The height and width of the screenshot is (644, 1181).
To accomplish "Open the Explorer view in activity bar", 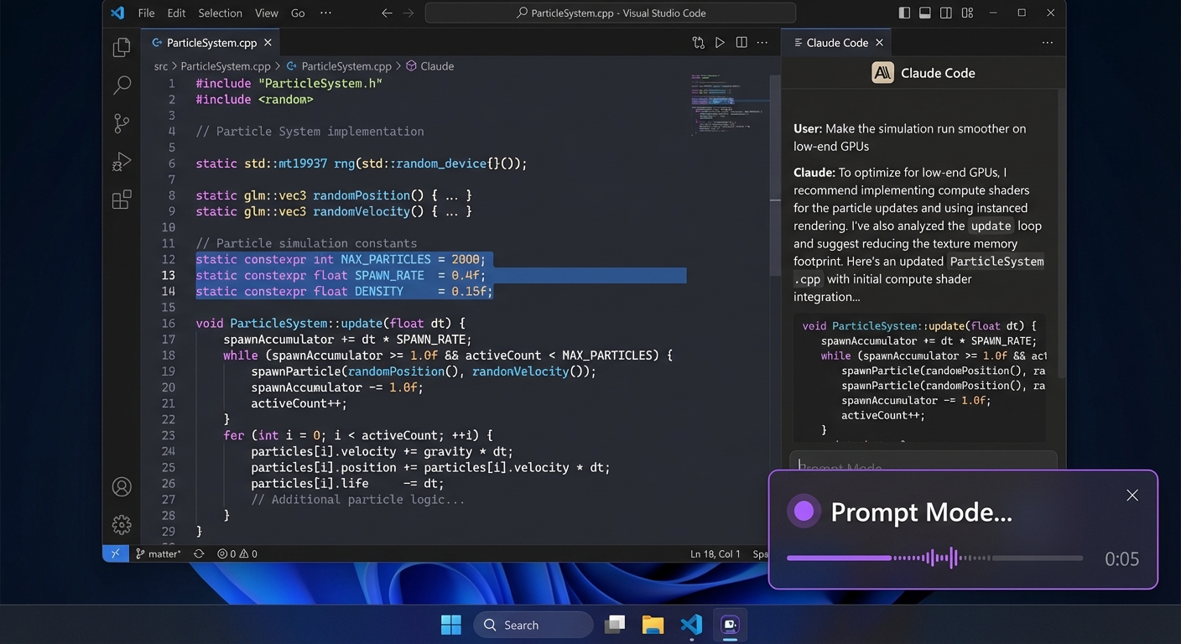I will [x=122, y=47].
